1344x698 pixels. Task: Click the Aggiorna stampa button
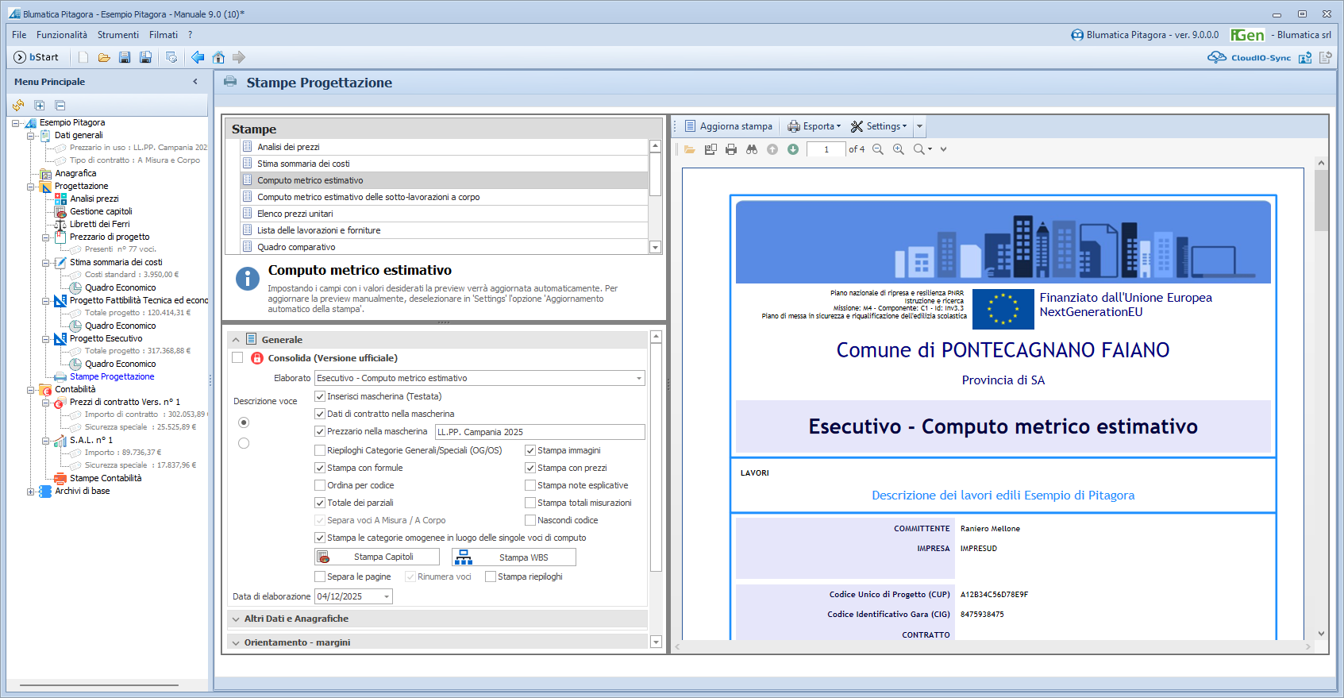point(728,126)
